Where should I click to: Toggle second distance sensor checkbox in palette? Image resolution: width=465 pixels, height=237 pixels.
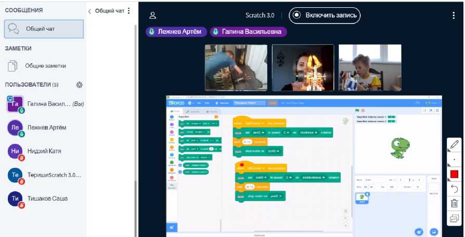click(180, 172)
